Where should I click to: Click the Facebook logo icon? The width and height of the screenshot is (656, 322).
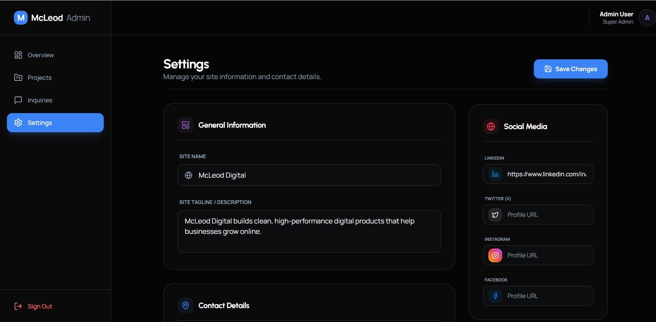pos(495,296)
